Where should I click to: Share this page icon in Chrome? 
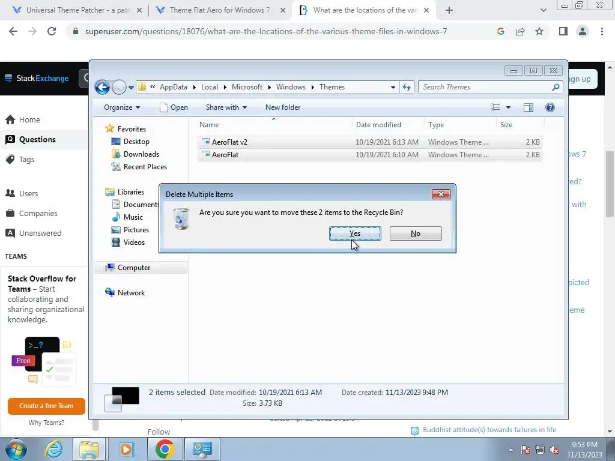[520, 31]
